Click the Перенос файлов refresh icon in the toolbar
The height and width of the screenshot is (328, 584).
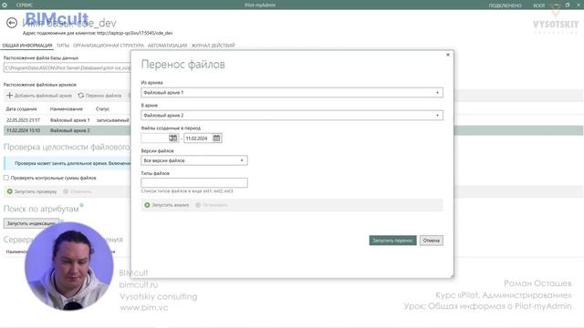[x=81, y=96]
